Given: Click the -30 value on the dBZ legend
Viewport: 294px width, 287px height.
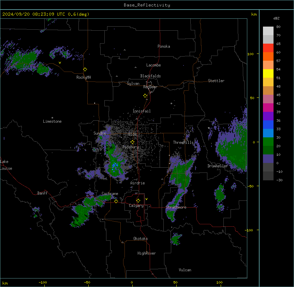Looking at the screenshot, I should pyautogui.click(x=279, y=180).
